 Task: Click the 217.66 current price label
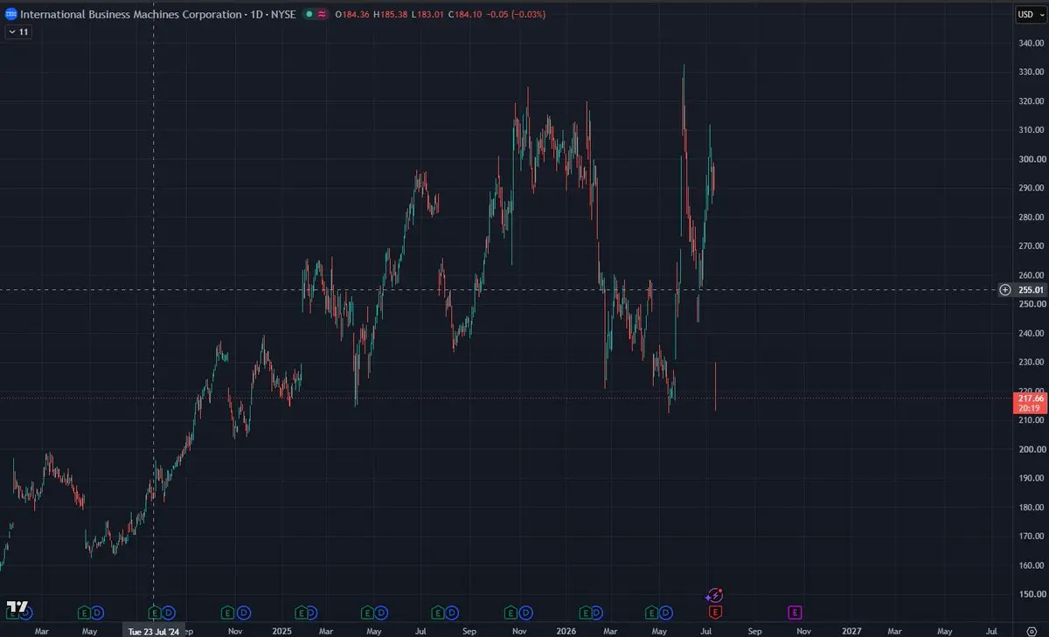(1030, 398)
